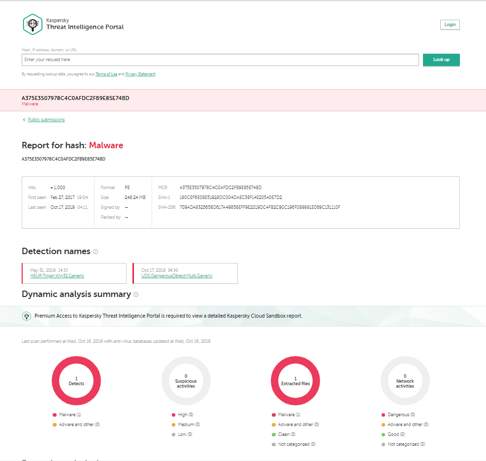This screenshot has width=486, height=461.
Task: Click Adware and other (0) under Network activities
Action: coord(408,425)
